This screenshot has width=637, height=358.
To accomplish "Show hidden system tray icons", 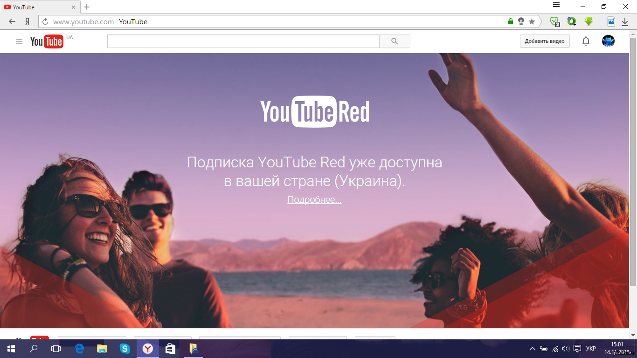I will 533,349.
